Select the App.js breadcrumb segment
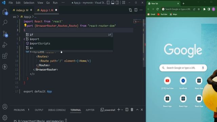Image resolution: width=217 pixels, height=122 pixels. 26,17
